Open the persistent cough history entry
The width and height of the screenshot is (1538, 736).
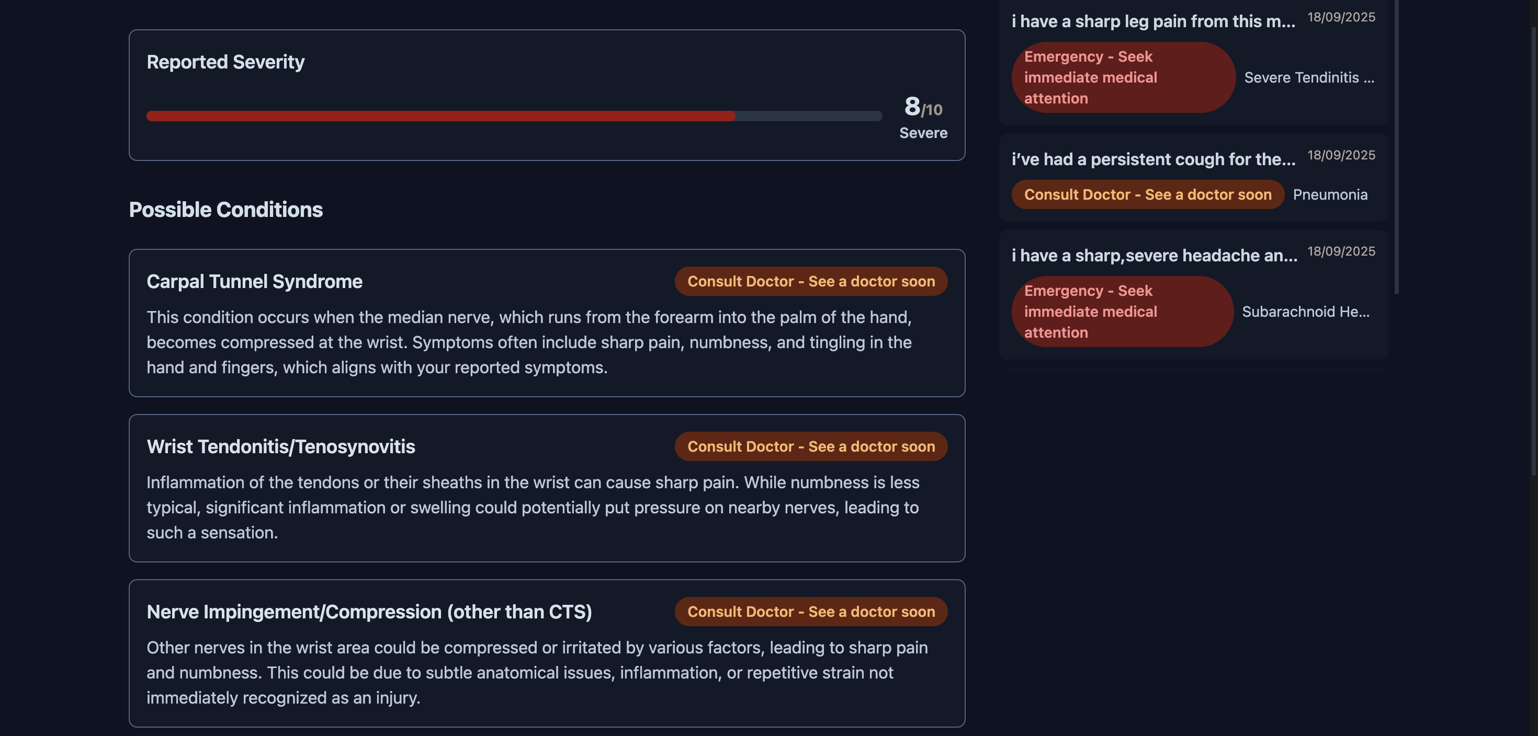coord(1152,159)
